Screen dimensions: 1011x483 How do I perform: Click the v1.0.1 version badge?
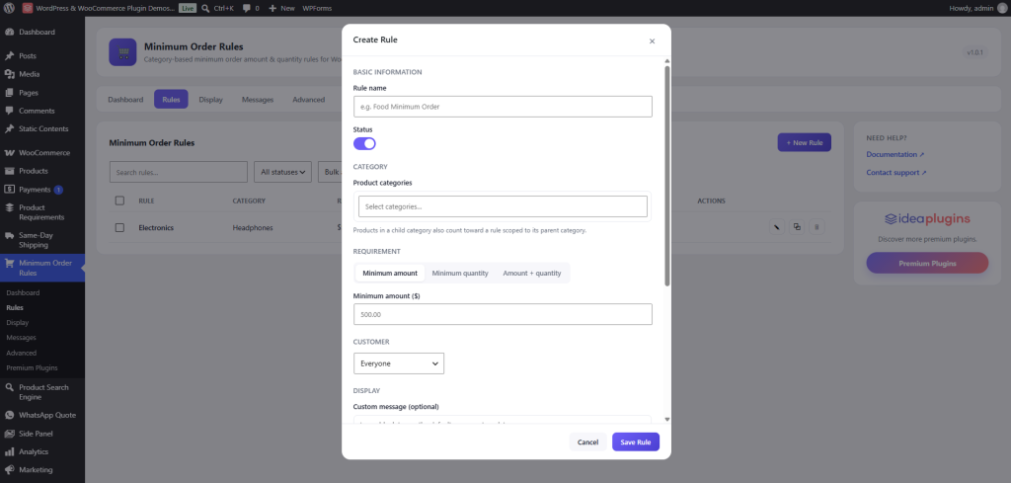point(974,52)
